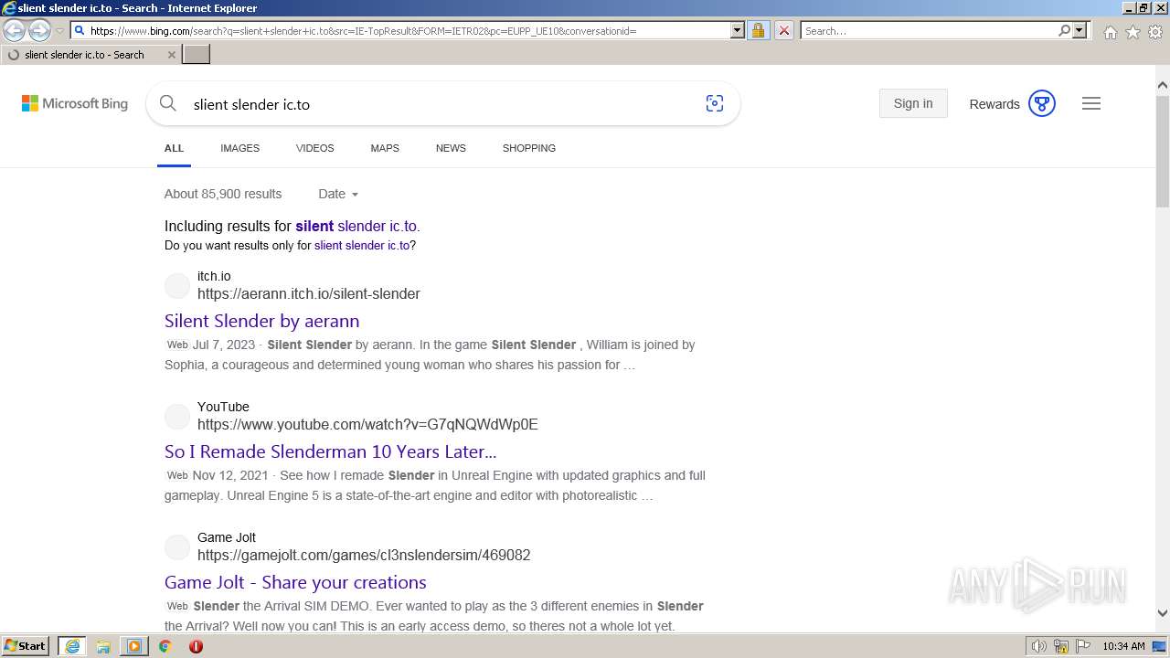Open the aerann.itch.io/silent-slender URL
The width and height of the screenshot is (1170, 658).
click(309, 294)
